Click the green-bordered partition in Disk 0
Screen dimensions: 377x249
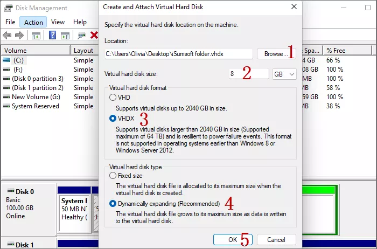click(x=320, y=210)
